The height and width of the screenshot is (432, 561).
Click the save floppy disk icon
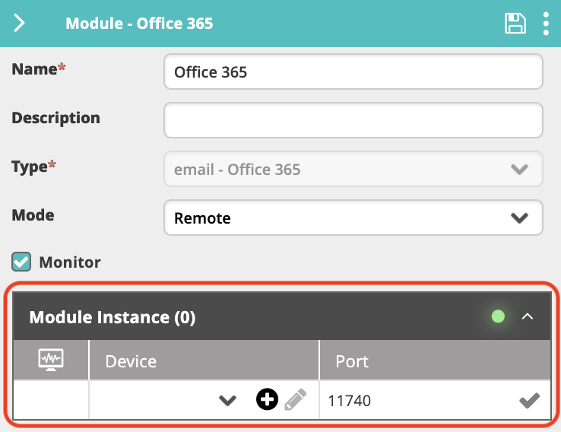point(515,24)
